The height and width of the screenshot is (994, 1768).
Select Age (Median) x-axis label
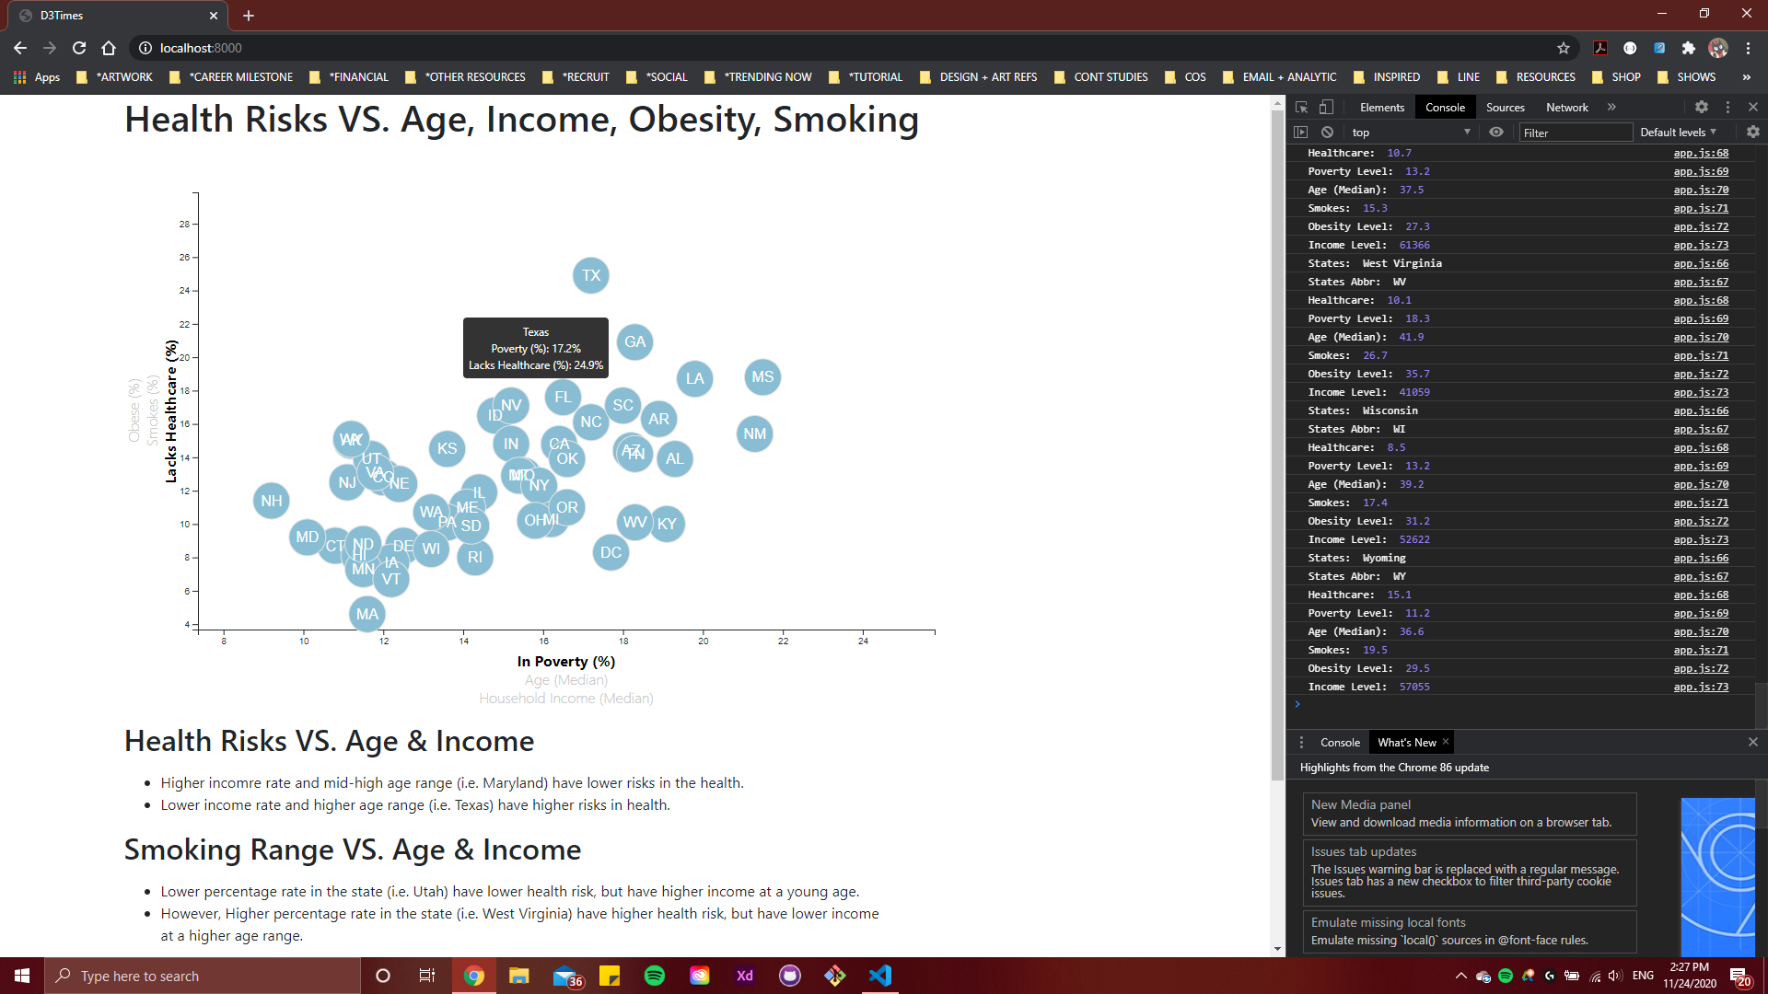coord(565,680)
